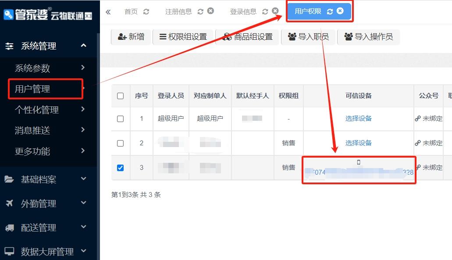
Task: Open 权限组设置
Action: pyautogui.click(x=183, y=37)
